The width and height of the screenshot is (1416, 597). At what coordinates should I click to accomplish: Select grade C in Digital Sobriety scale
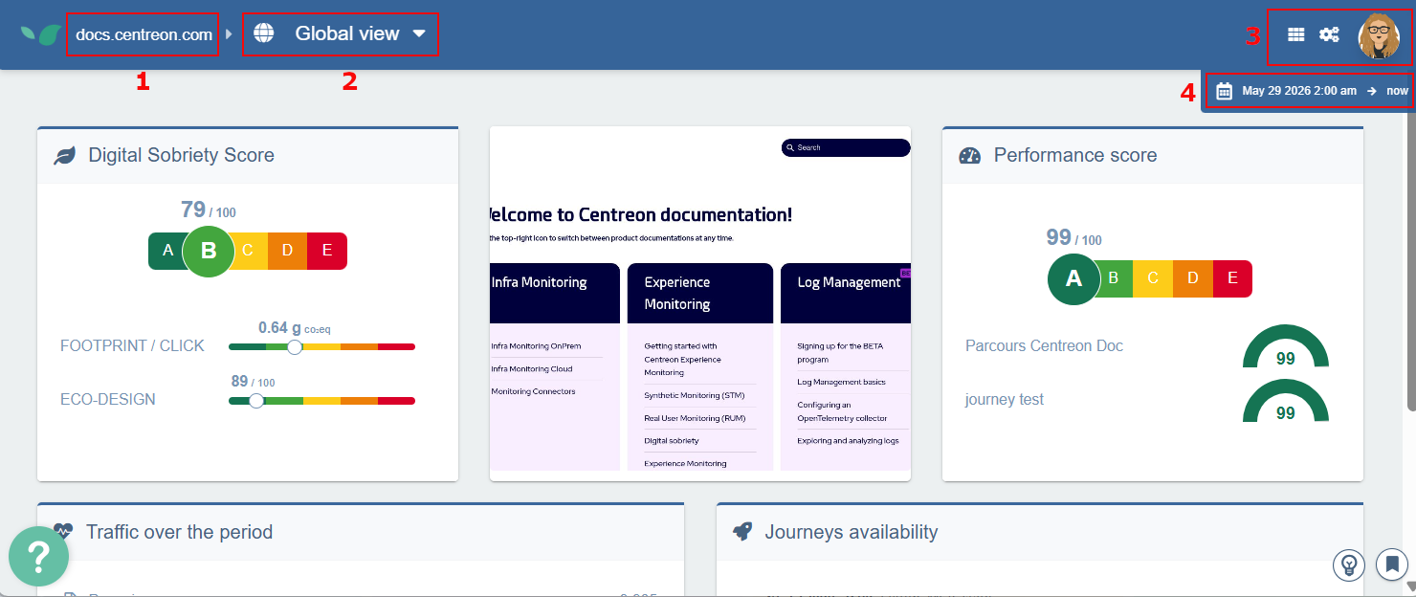coord(248,251)
